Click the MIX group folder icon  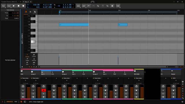point(22,71)
